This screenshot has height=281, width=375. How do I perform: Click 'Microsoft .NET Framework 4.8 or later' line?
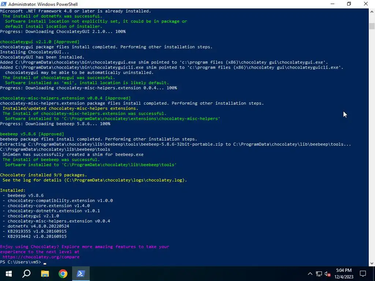pos(75,11)
